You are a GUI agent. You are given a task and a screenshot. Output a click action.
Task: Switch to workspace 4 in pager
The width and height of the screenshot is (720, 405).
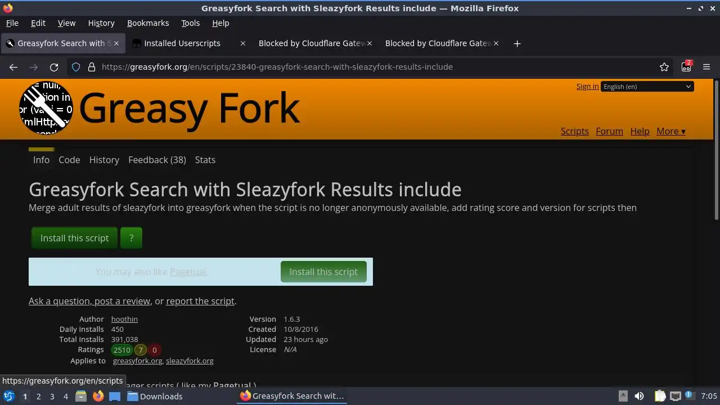click(x=65, y=397)
